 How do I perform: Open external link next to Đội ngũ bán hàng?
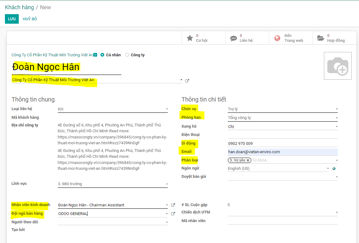tap(173, 214)
